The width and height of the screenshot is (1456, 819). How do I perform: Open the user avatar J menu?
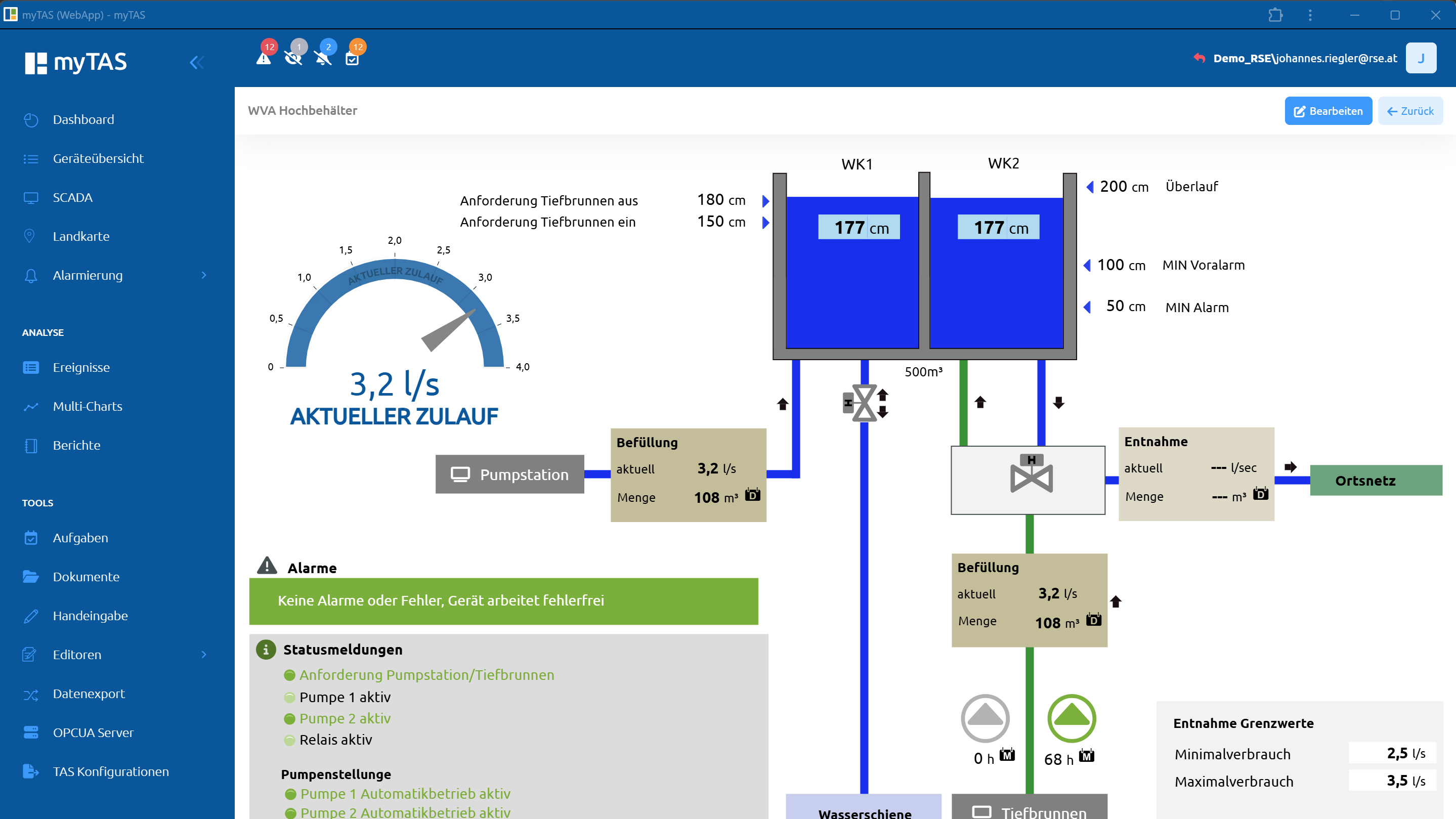(1421, 58)
